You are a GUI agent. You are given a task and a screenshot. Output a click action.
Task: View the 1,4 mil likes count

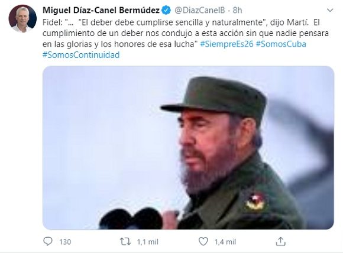point(225,242)
